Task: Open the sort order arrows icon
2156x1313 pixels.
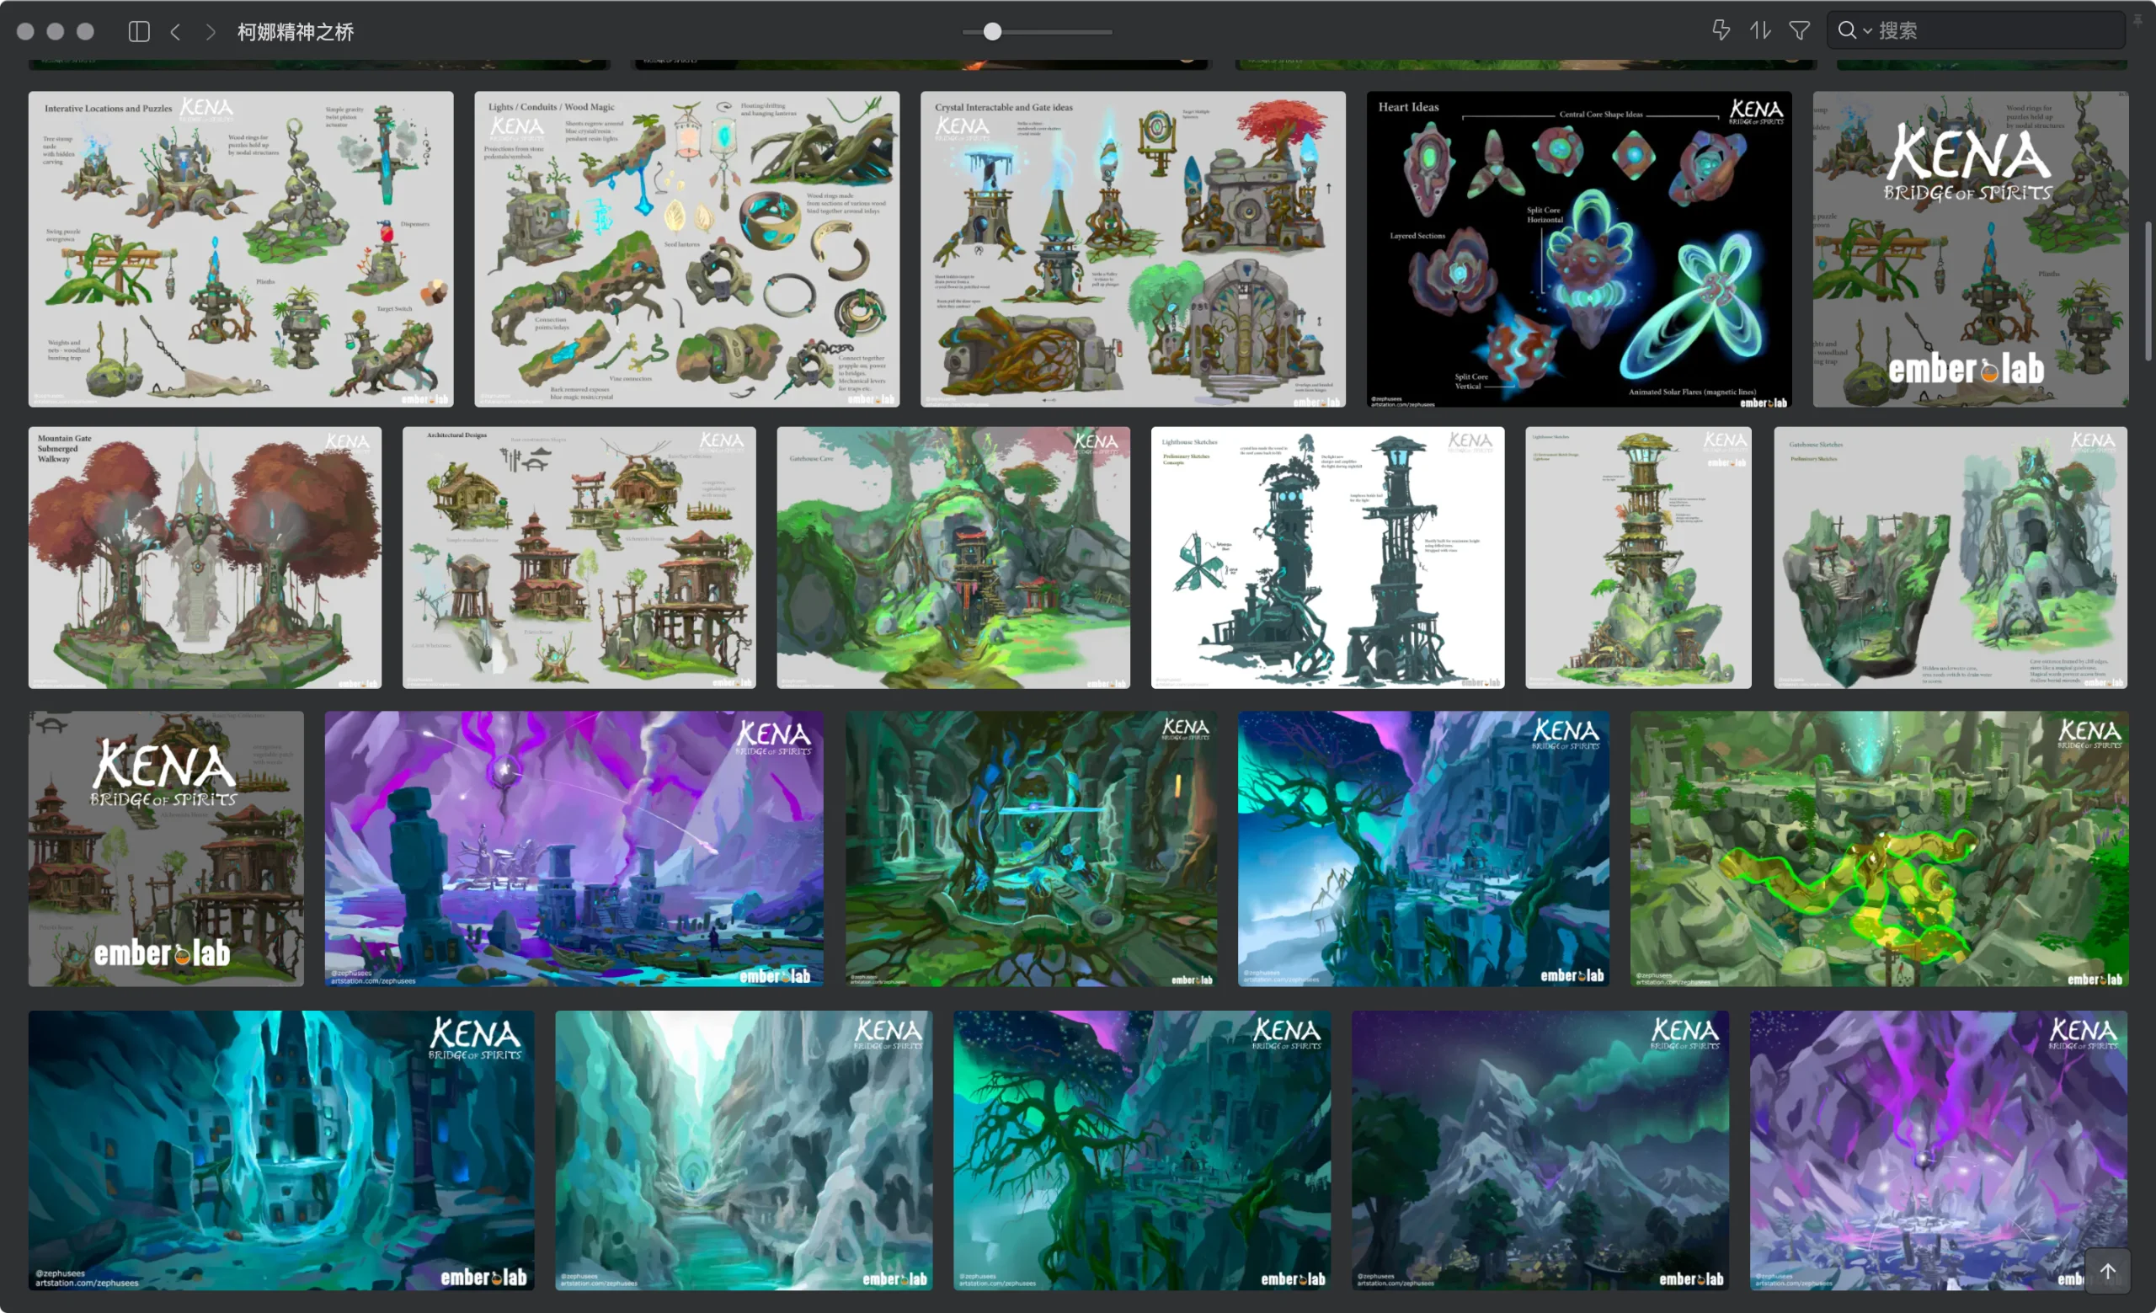Action: [1759, 30]
